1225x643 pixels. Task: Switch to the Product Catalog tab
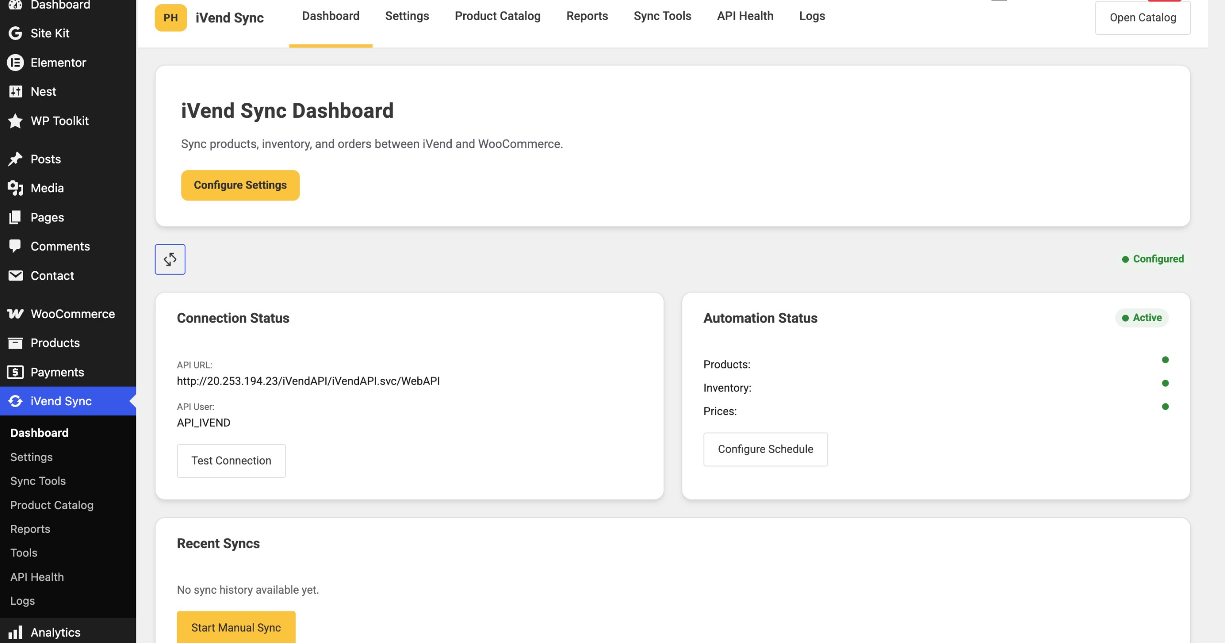[498, 16]
